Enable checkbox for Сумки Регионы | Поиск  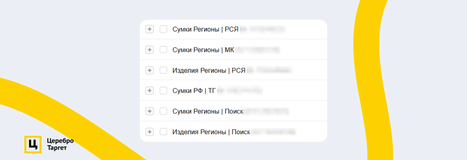[163, 111]
